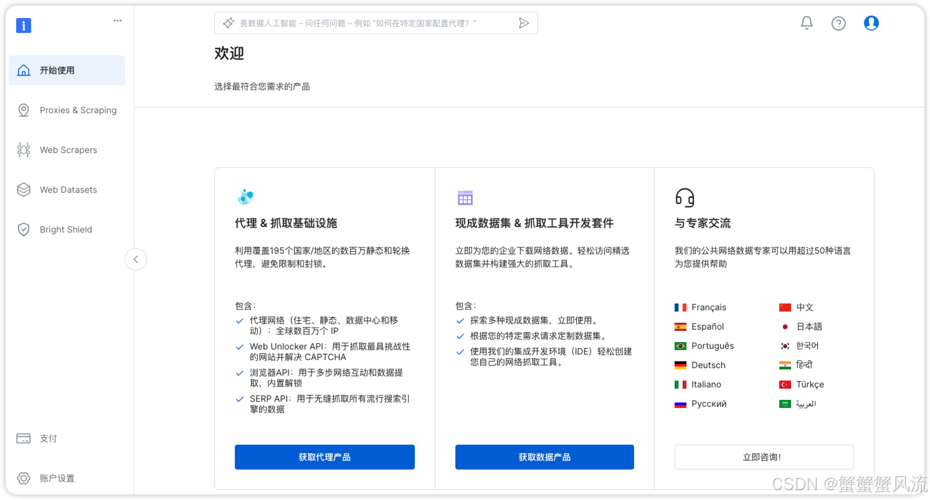Open the user profile avatar
Image resolution: width=930 pixels, height=500 pixels.
point(871,23)
